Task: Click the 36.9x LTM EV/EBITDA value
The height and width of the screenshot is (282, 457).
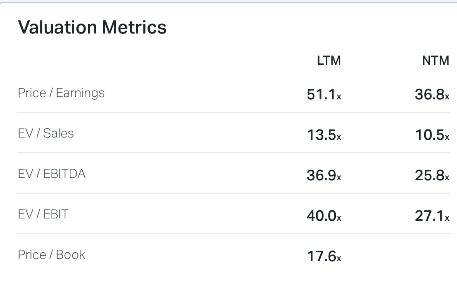Action: (x=324, y=176)
